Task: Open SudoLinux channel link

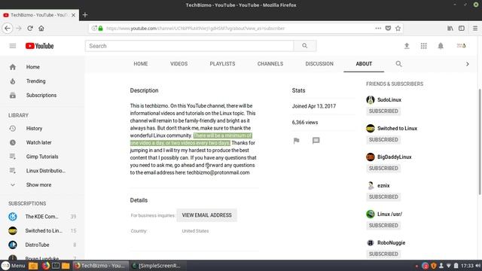Action: coord(389,100)
